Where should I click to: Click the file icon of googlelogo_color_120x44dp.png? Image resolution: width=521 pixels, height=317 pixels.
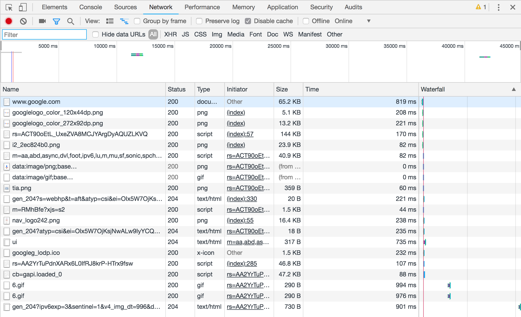tap(7, 113)
